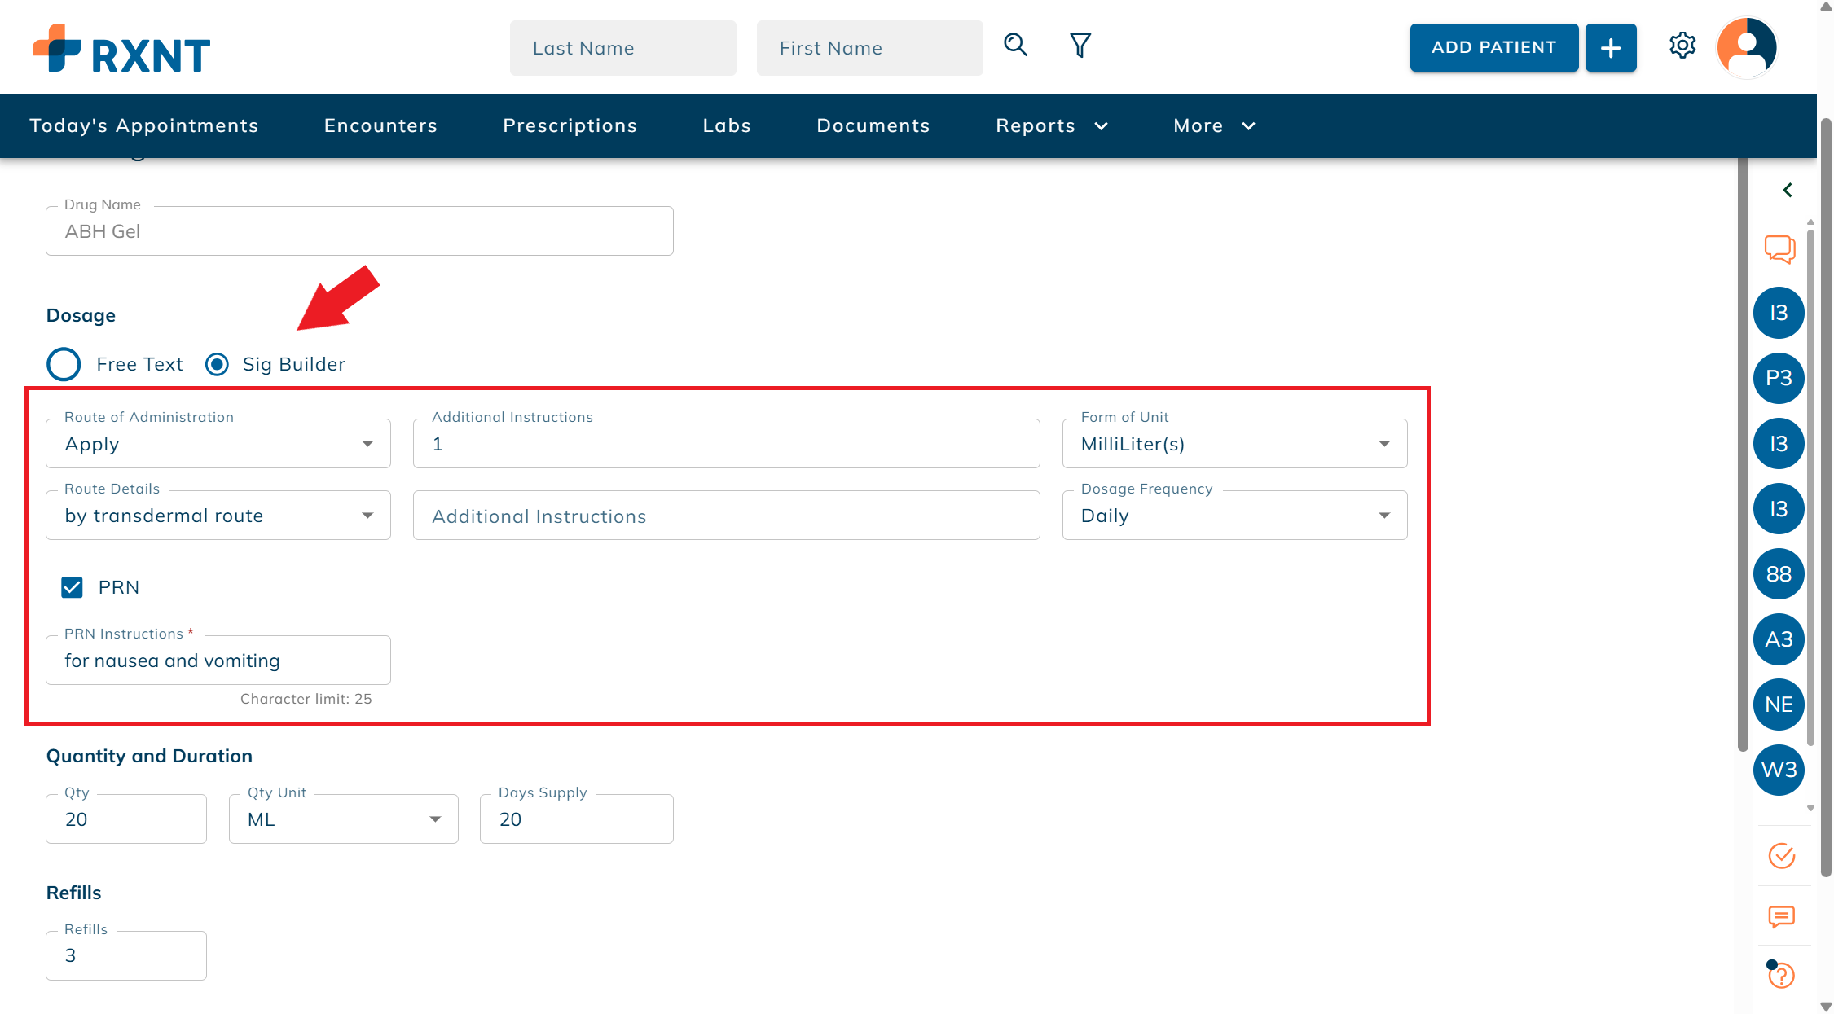This screenshot has height=1014, width=1834.
Task: Expand the Dosage Frequency dropdown
Action: click(1234, 516)
